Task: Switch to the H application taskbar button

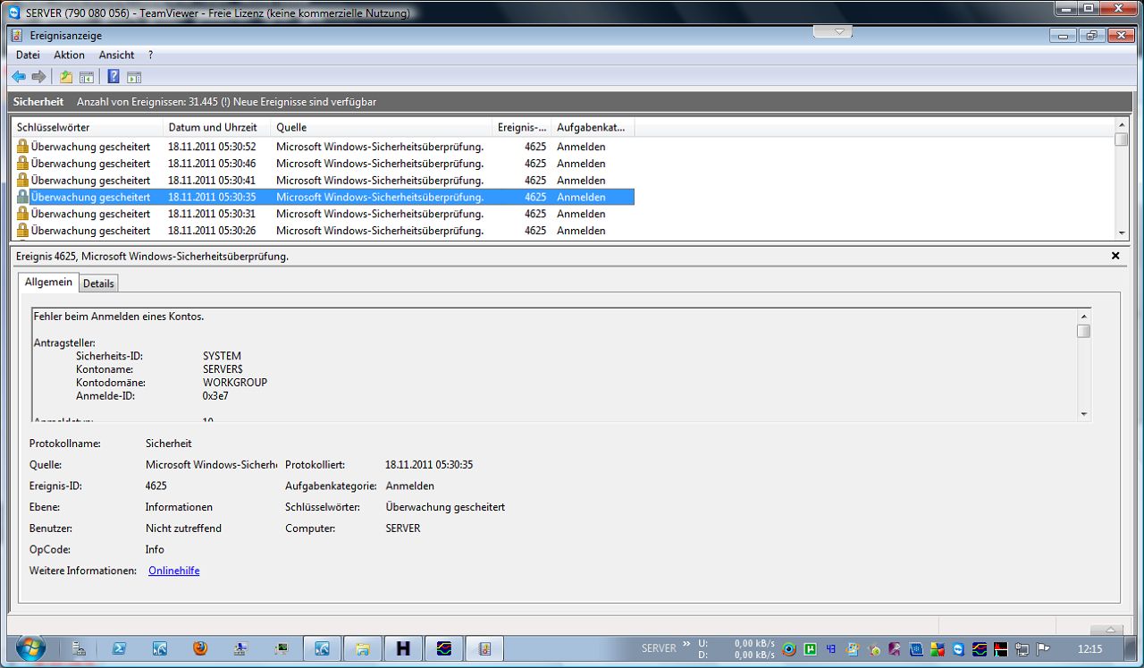Action: click(x=403, y=648)
